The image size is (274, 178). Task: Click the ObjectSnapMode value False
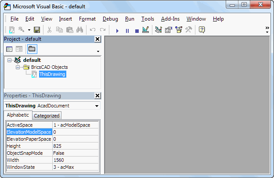tap(76, 153)
